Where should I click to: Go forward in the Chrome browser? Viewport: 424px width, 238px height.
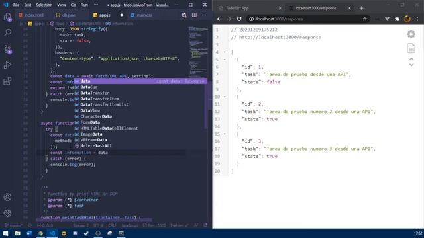coord(229,19)
